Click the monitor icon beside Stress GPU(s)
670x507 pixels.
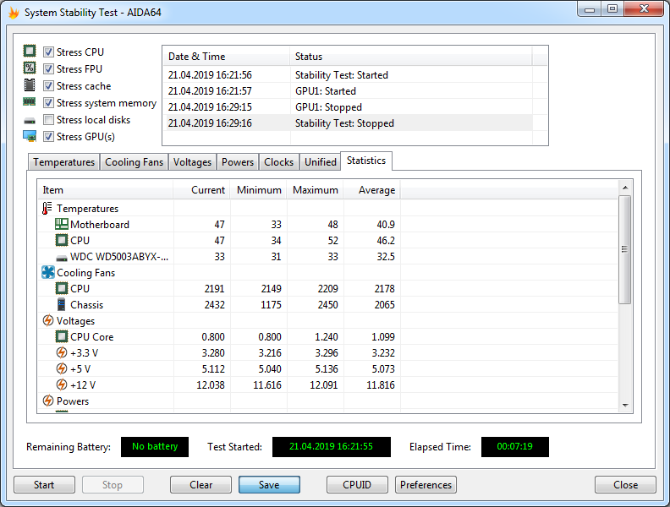tap(30, 137)
